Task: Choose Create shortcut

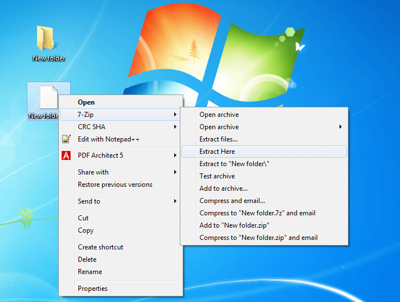Action: (x=121, y=247)
